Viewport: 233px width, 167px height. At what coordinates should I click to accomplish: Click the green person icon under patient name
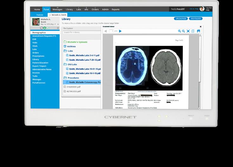pyautogui.click(x=45, y=28)
